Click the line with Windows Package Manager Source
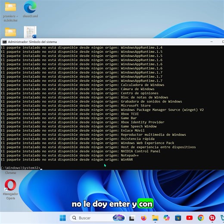Image resolution: width=224 pixels, height=224 pixels. pyautogui.click(x=102, y=110)
